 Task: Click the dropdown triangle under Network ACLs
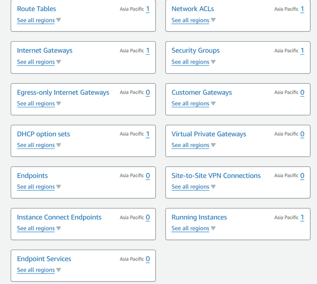[x=213, y=20]
